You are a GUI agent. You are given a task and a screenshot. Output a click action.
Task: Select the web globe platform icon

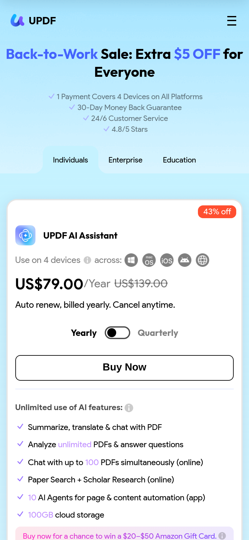point(202,260)
